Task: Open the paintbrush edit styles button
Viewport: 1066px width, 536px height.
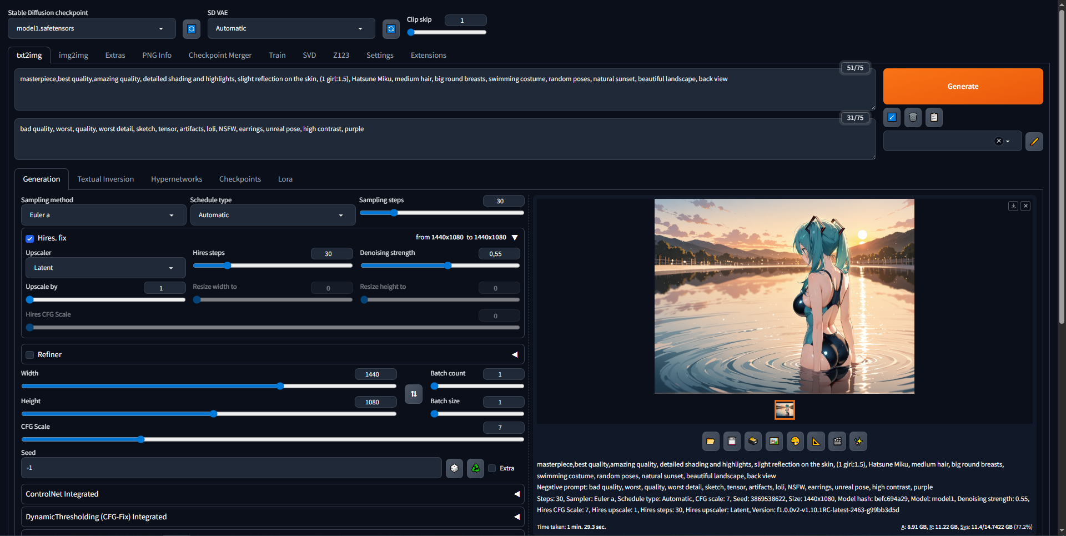Action: click(x=1034, y=142)
